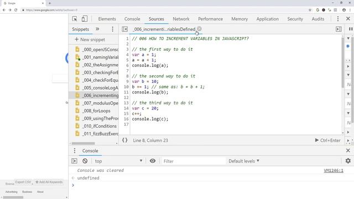Click on console.log(c); in the code
This screenshot has height=199, width=354.
coord(150,119)
